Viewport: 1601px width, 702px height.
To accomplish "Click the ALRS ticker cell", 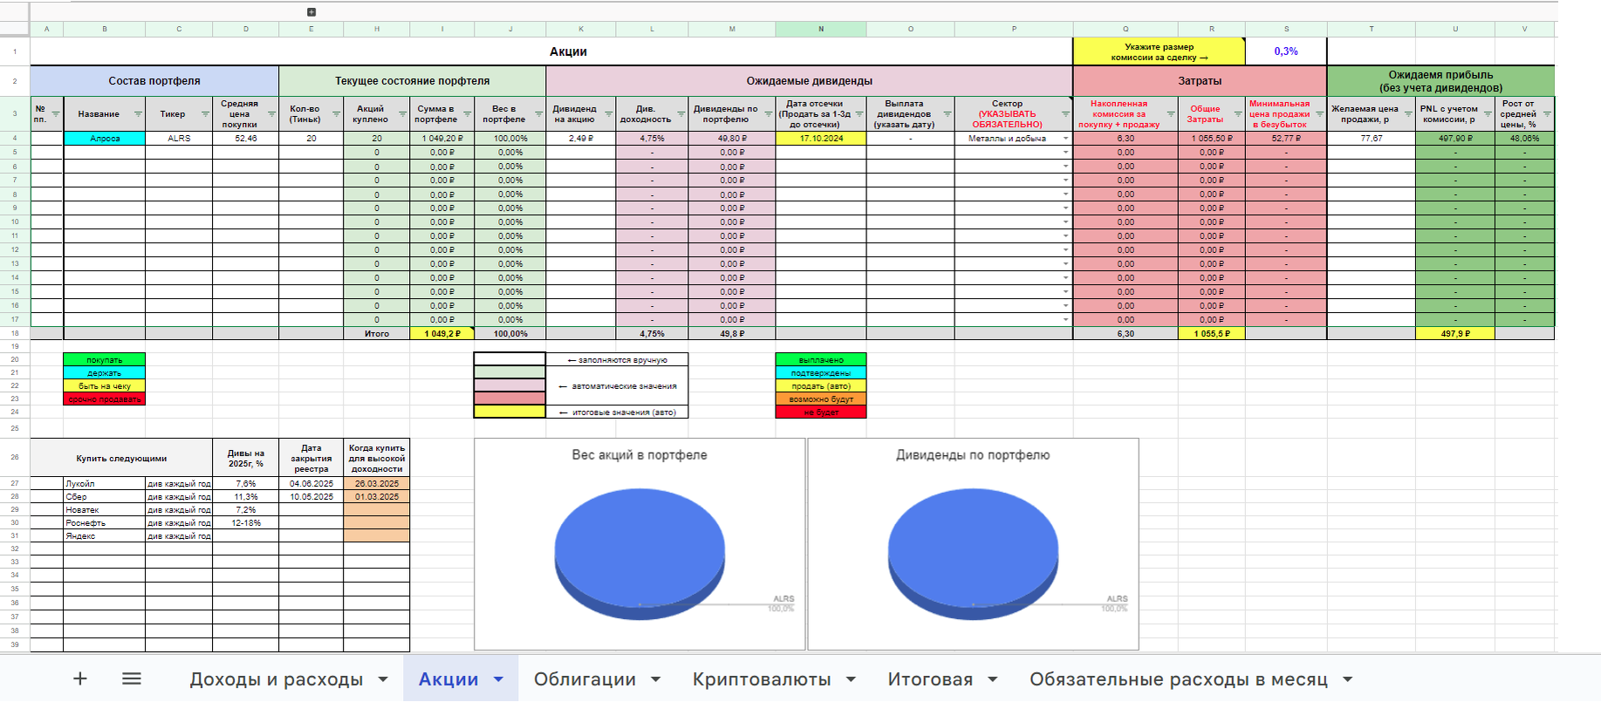I will (x=179, y=138).
